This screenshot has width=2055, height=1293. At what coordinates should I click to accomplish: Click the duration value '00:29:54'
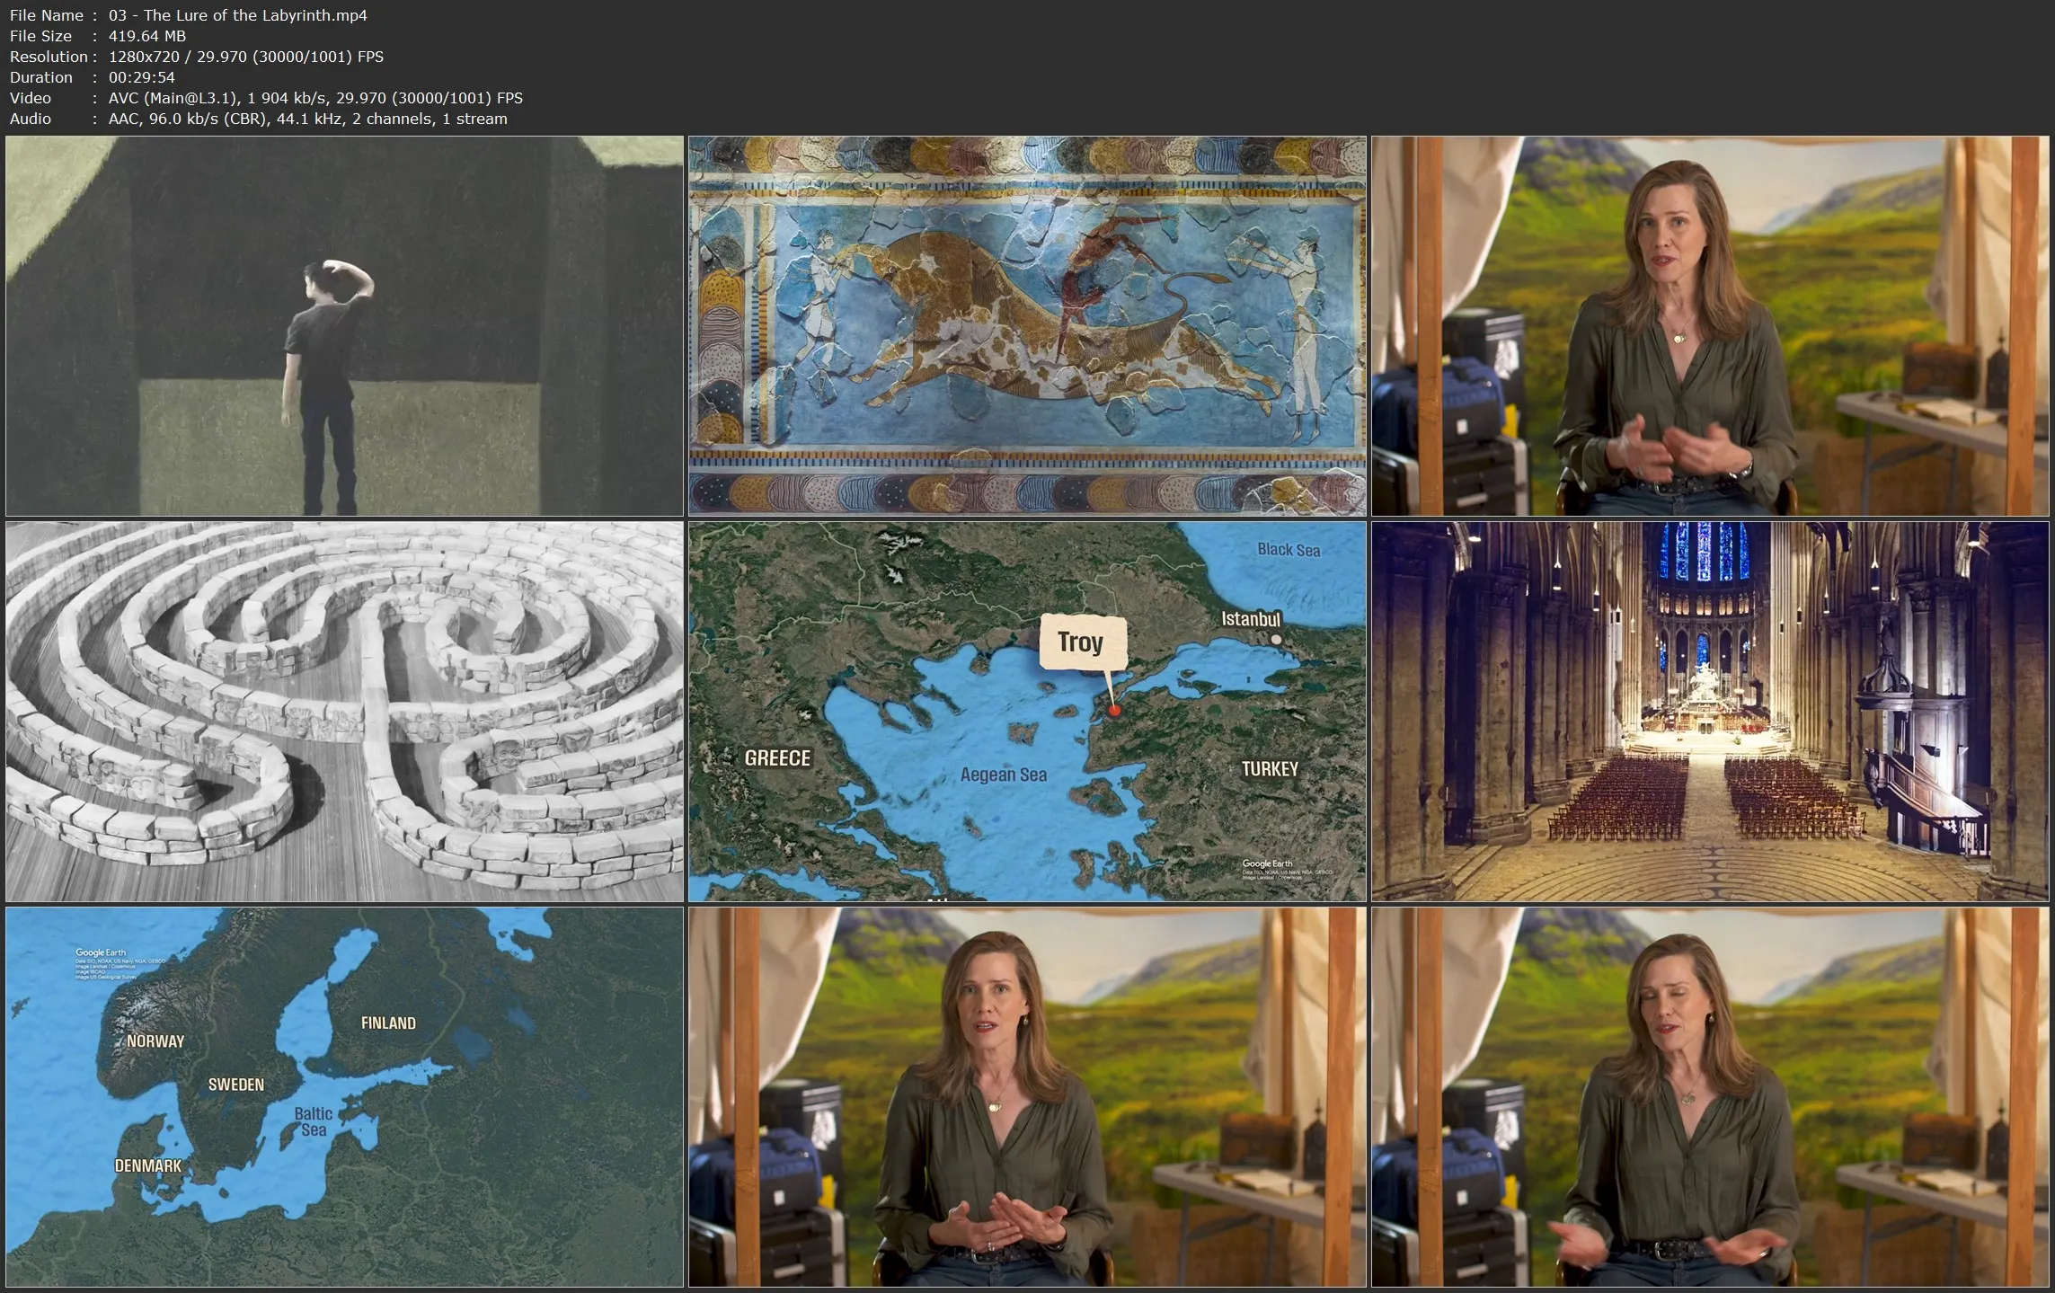tap(142, 77)
